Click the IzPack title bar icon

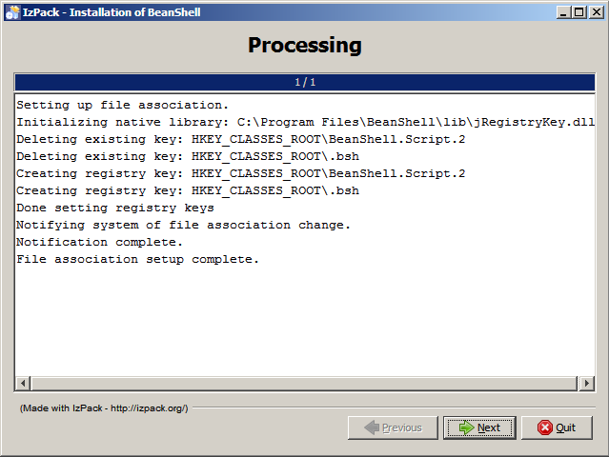(11, 12)
